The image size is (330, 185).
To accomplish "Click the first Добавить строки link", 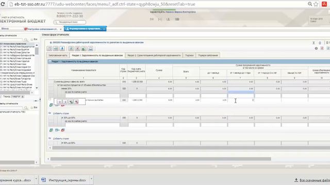I will tap(61, 114).
